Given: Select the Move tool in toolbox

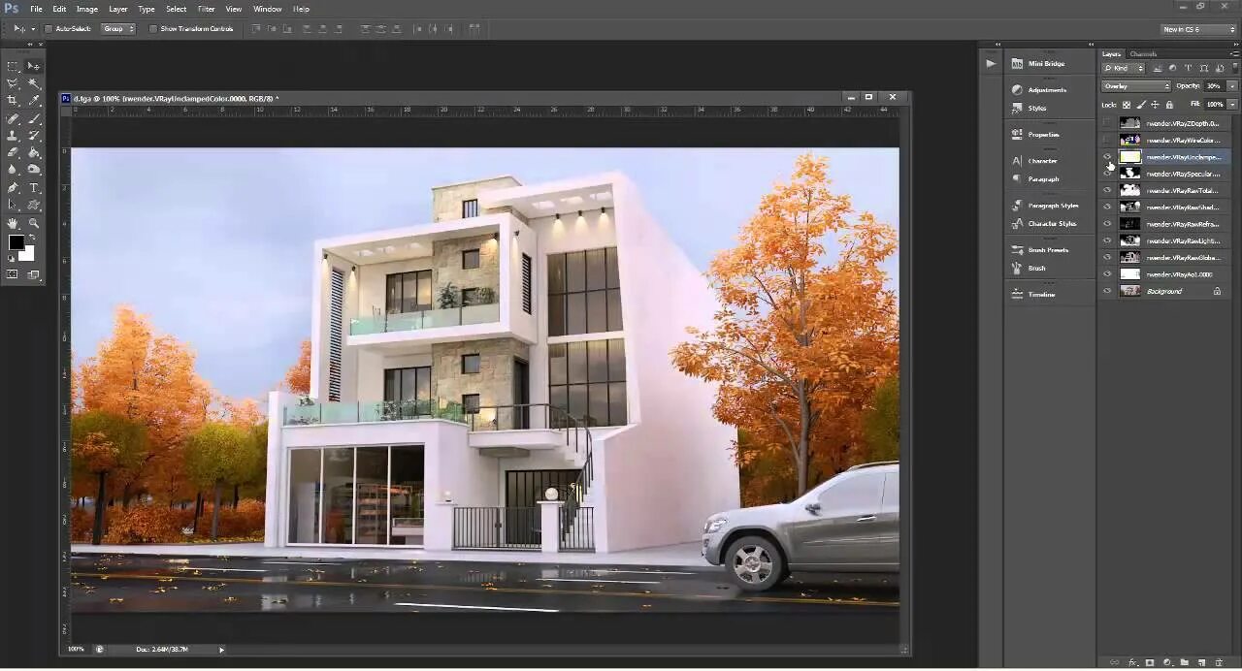Looking at the screenshot, I should click(33, 66).
